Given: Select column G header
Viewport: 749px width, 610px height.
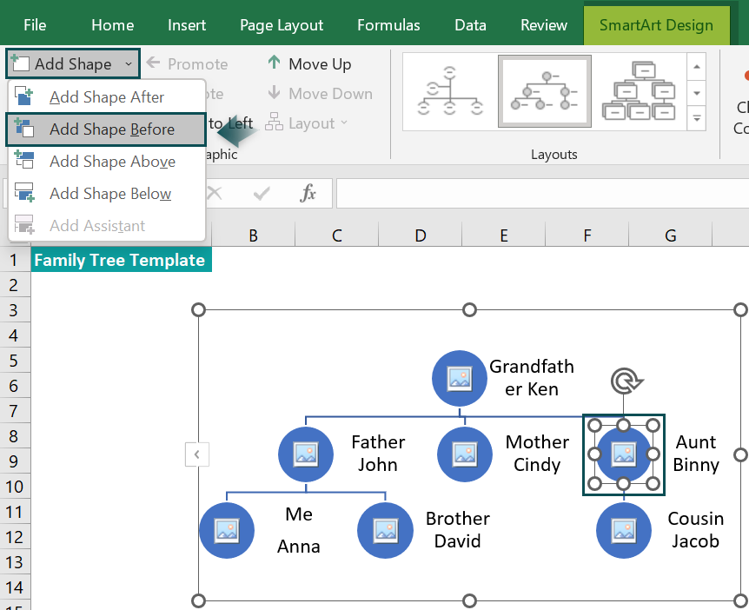Looking at the screenshot, I should point(670,235).
